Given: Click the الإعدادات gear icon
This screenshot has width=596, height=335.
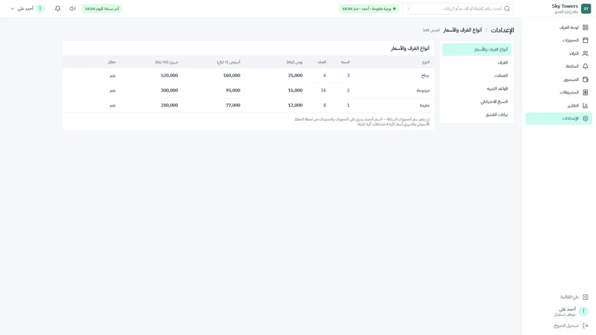Looking at the screenshot, I should pos(585,119).
